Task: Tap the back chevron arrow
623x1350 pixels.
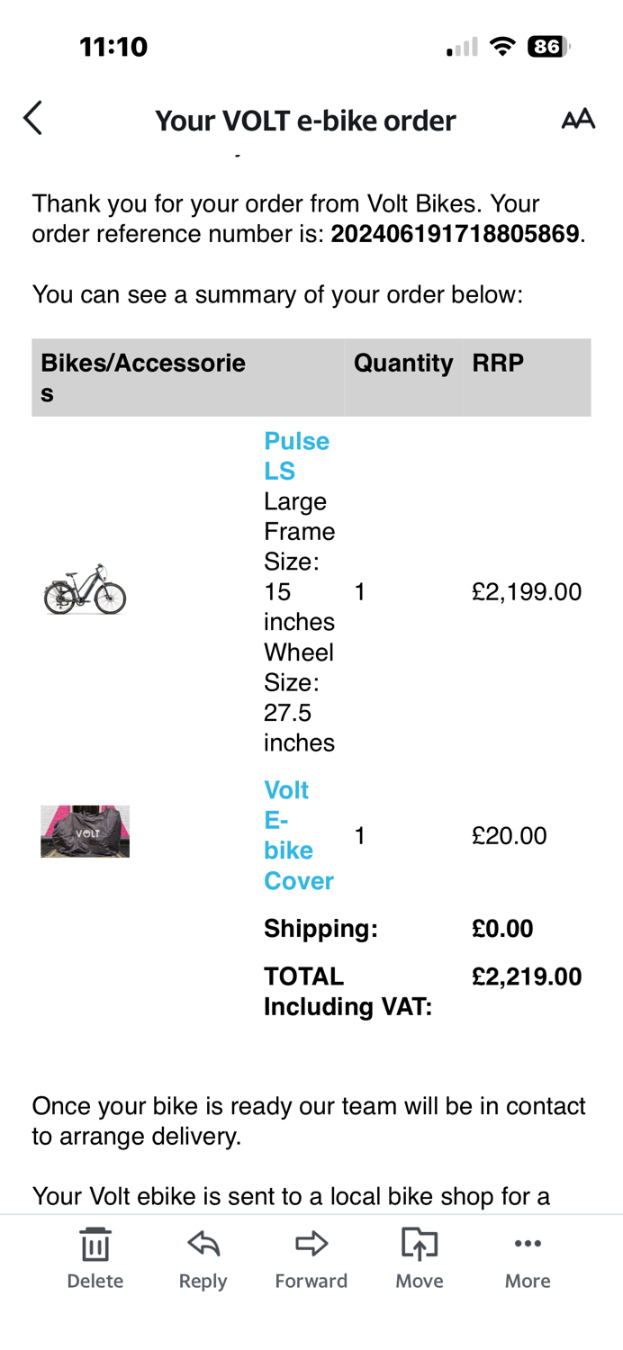Action: click(x=32, y=118)
